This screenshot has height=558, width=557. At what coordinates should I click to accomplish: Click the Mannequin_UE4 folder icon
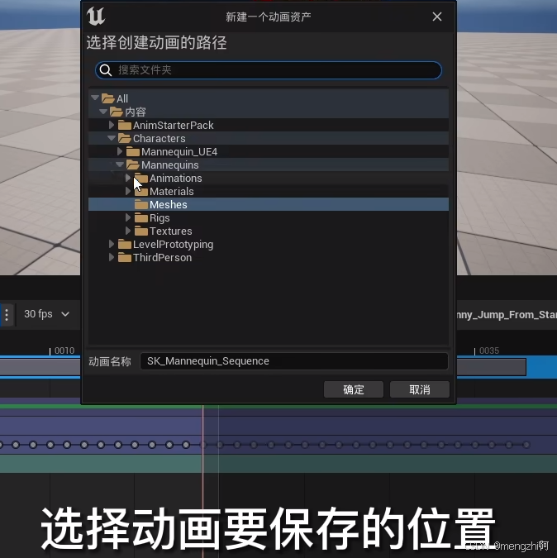[x=133, y=151]
